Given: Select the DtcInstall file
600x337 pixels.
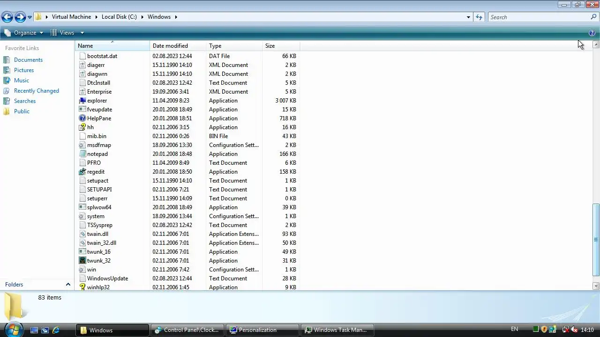Looking at the screenshot, I should (98, 83).
